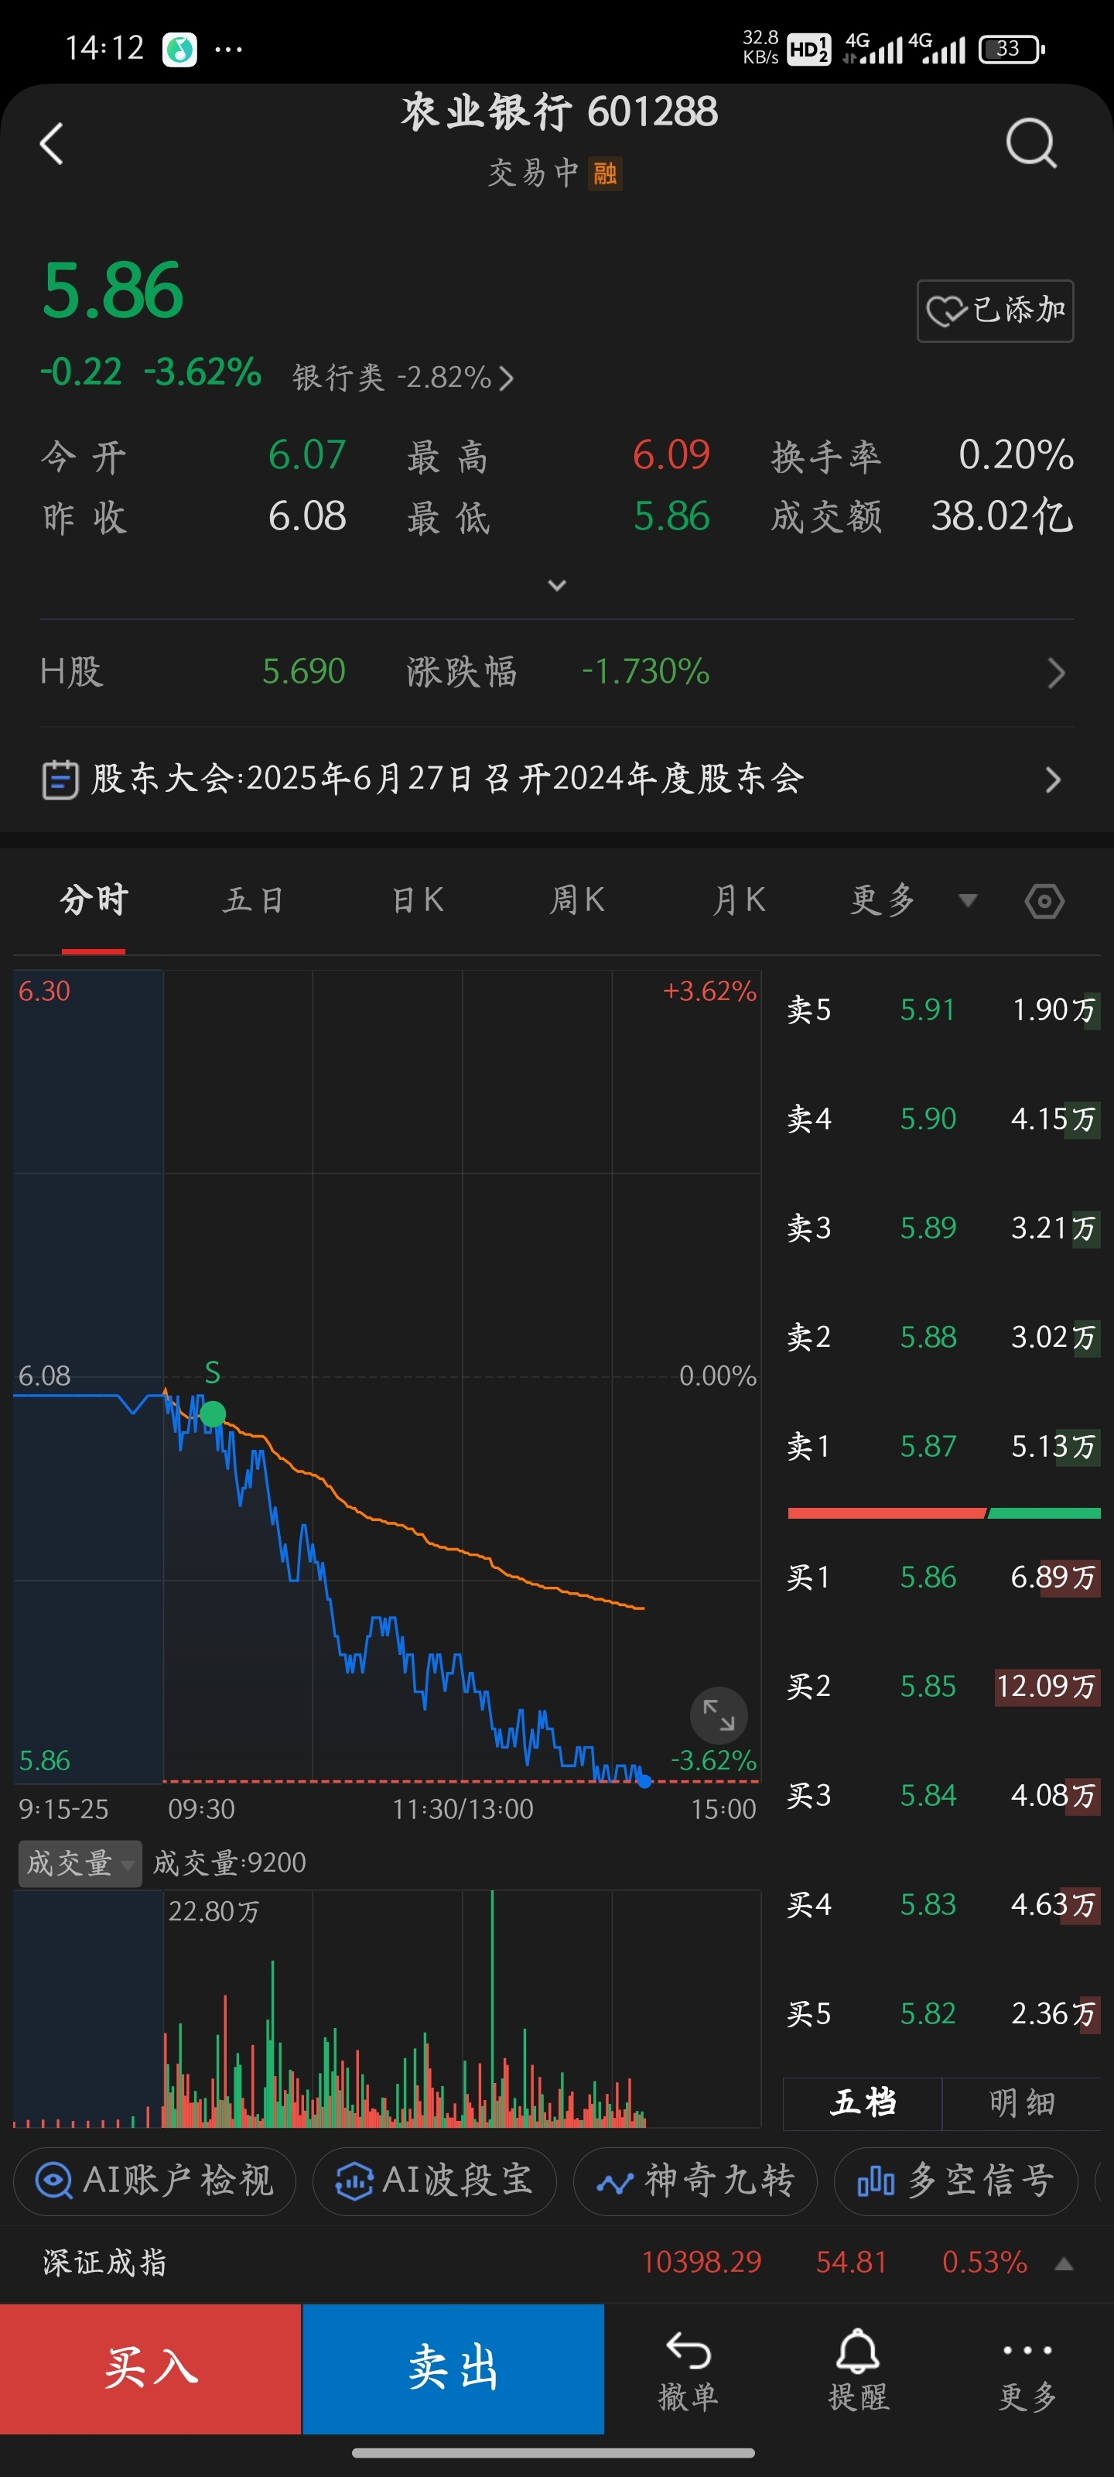
Task: Open the 银行类 -2.82% sector link
Action: [403, 377]
